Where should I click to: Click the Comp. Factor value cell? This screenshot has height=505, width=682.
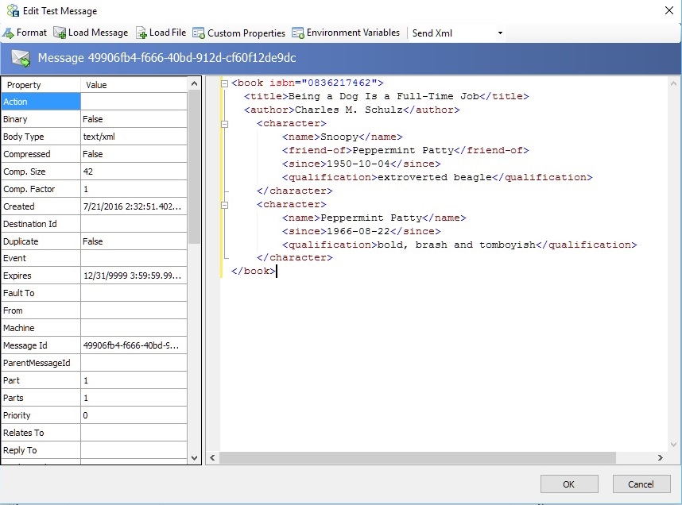[x=134, y=189]
